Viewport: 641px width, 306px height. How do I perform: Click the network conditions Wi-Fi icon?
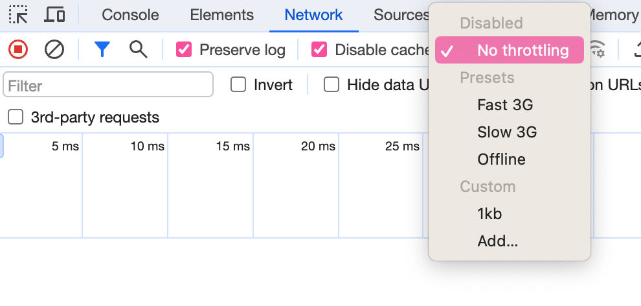598,49
